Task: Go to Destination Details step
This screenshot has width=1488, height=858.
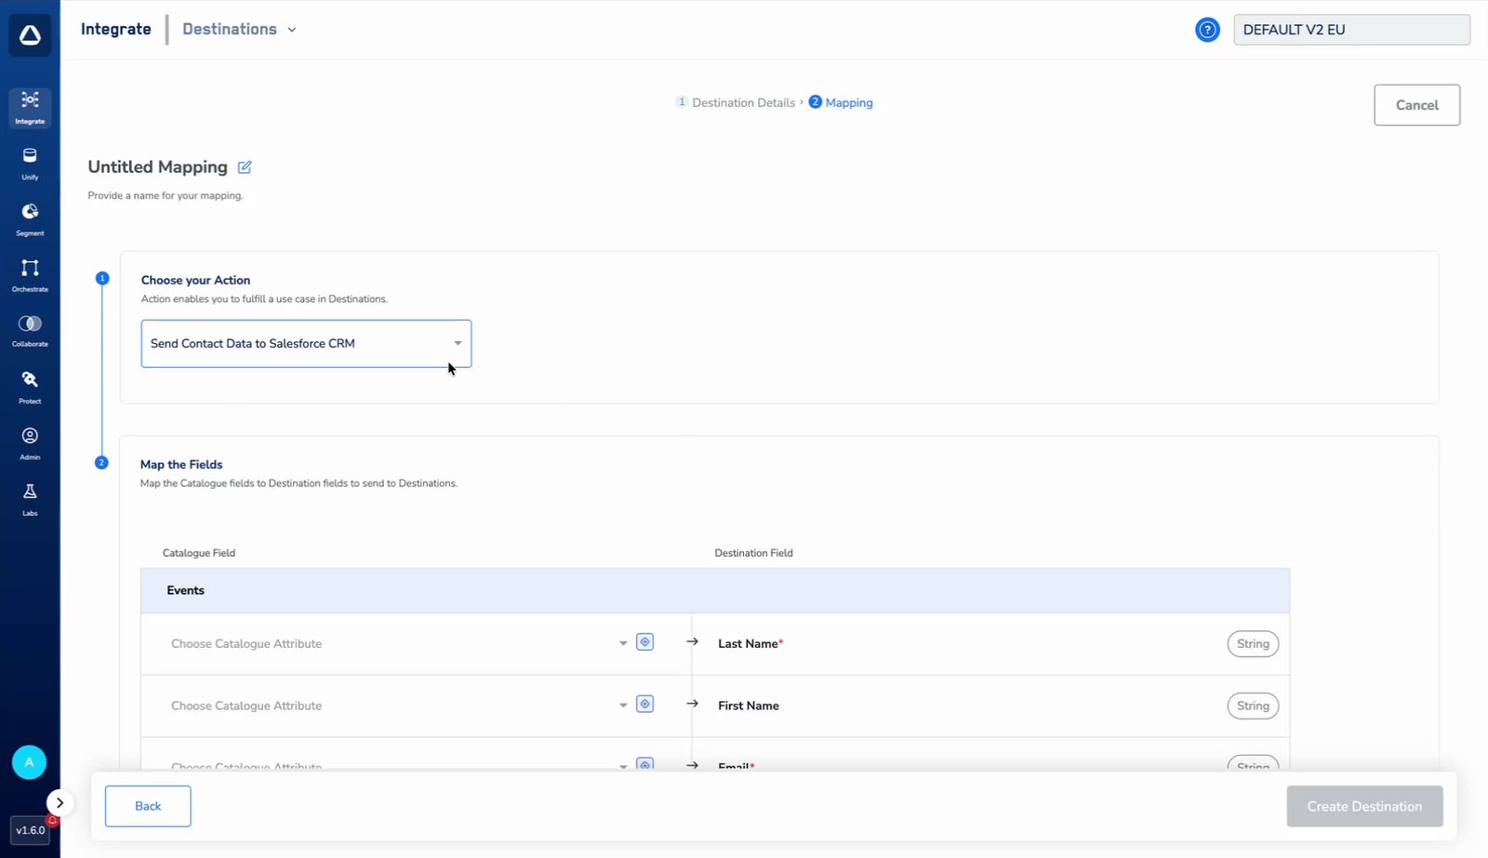Action: tap(736, 102)
